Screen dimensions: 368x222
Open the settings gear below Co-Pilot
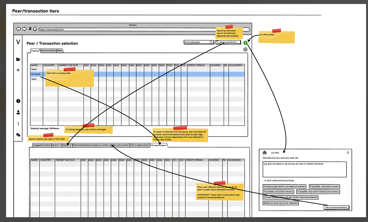click(245, 49)
